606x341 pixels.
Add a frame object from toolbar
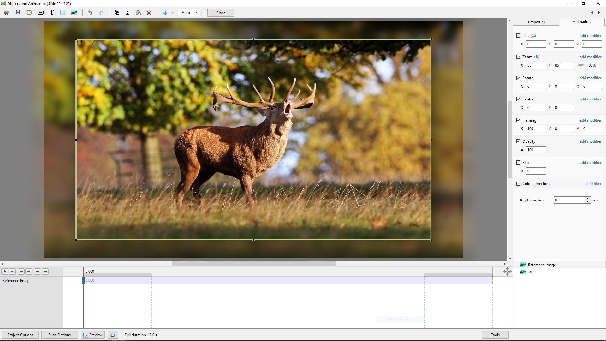tap(29, 13)
